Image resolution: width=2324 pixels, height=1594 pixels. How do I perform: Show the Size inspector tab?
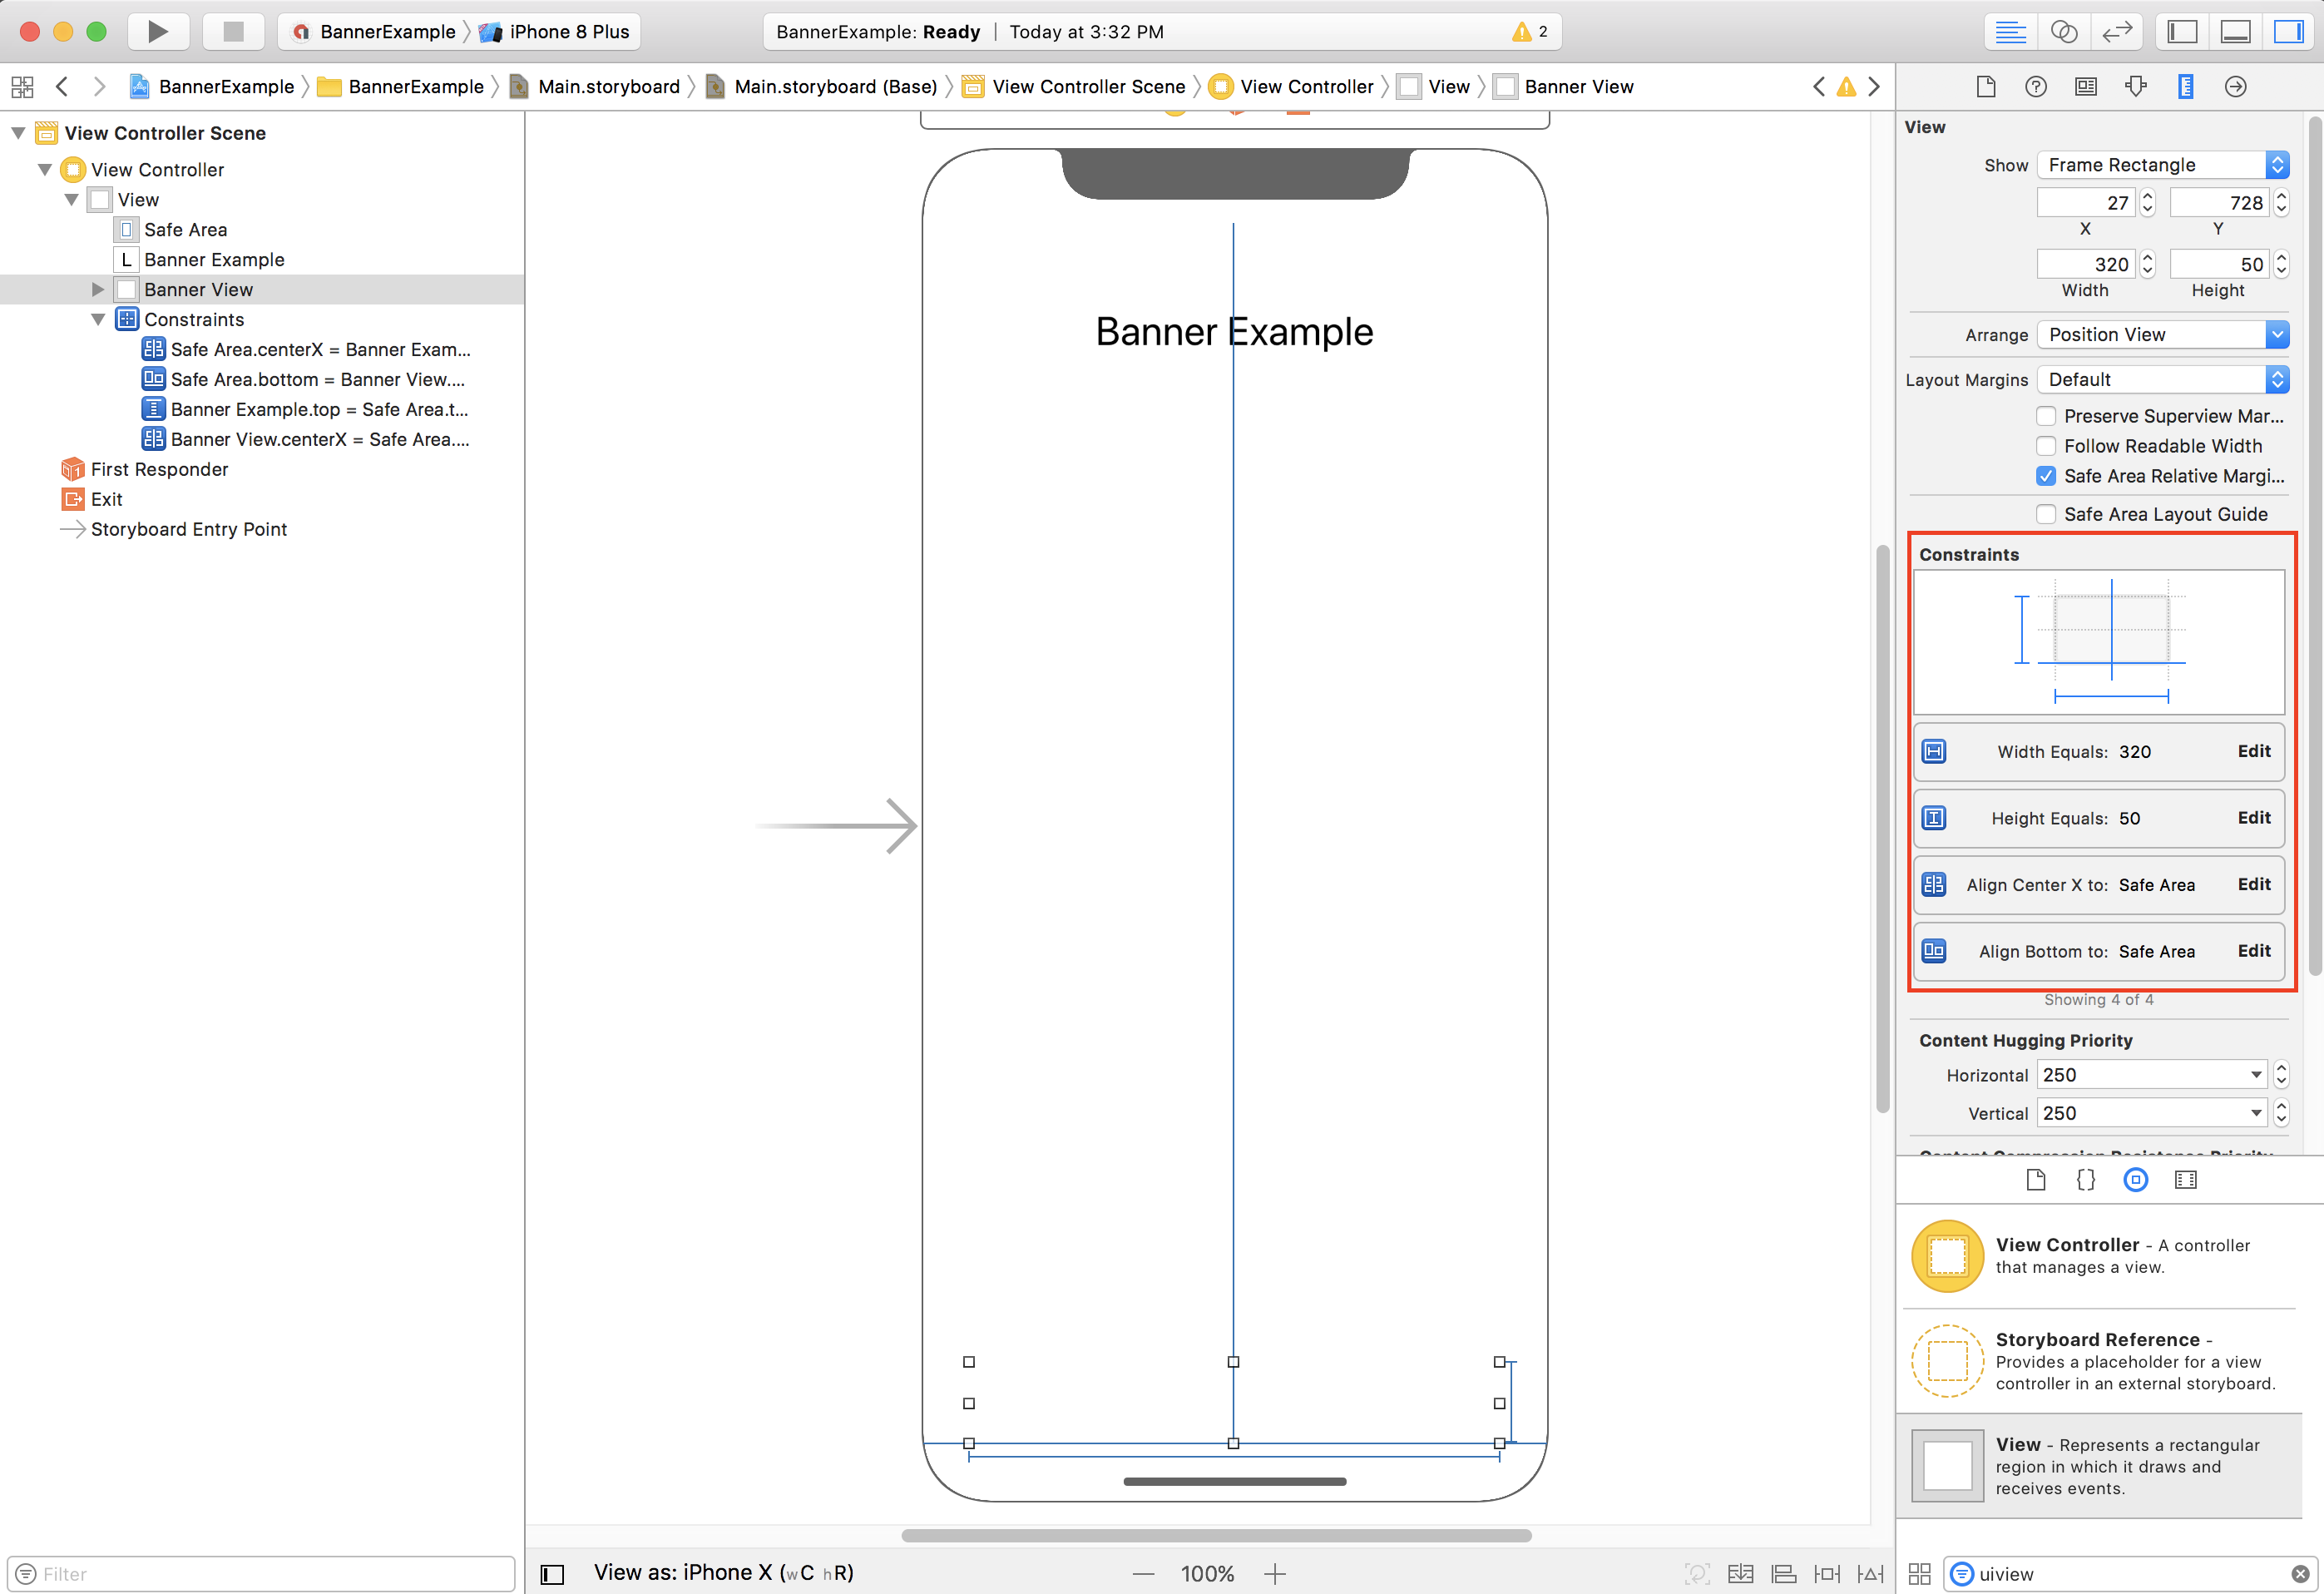point(2185,87)
